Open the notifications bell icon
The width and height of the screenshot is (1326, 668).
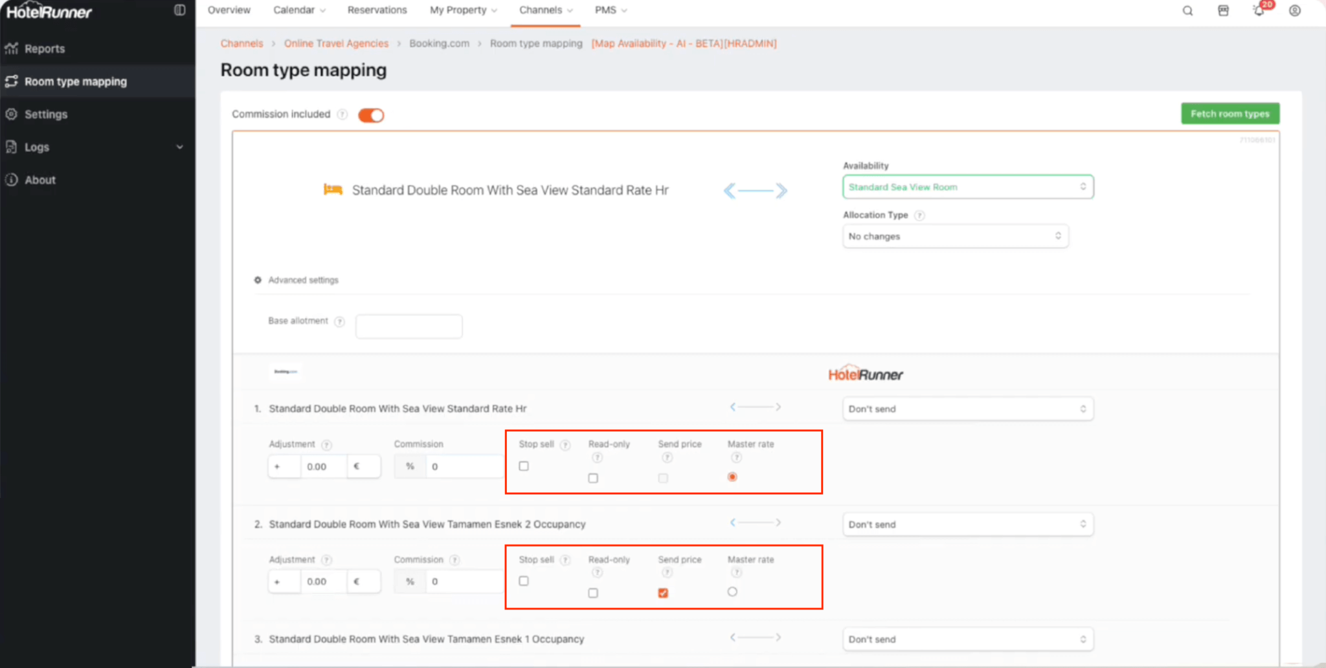[1259, 11]
